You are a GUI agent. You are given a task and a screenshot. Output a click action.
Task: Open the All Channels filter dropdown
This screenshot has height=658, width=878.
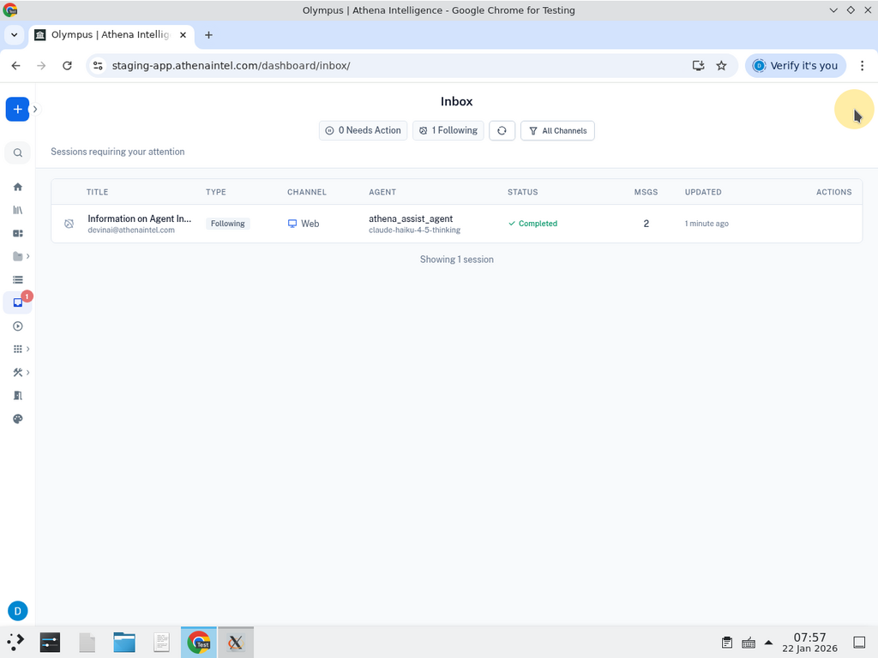click(557, 130)
